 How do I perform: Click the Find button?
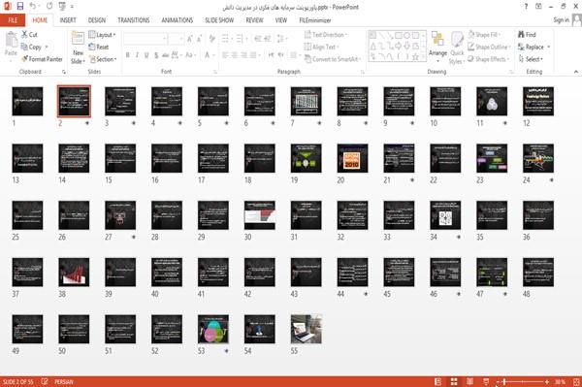click(527, 35)
